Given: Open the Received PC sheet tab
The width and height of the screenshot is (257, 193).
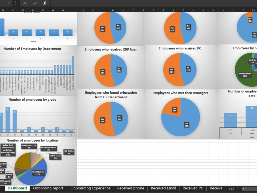Looking at the screenshot, I should [x=193, y=188].
